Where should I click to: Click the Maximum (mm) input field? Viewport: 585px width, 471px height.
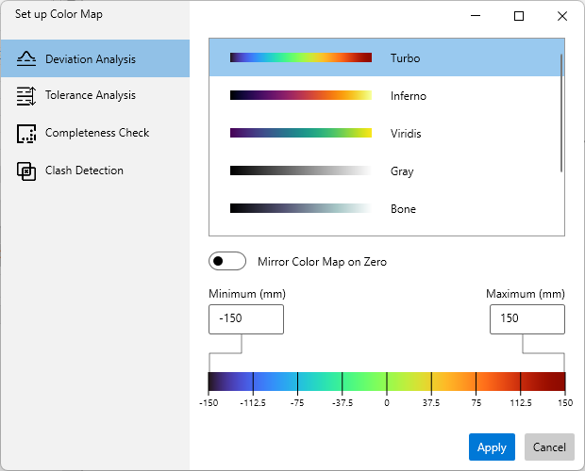pyautogui.click(x=527, y=319)
